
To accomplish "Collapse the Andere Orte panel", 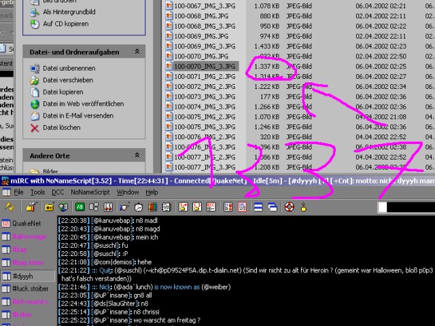I will point(137,154).
